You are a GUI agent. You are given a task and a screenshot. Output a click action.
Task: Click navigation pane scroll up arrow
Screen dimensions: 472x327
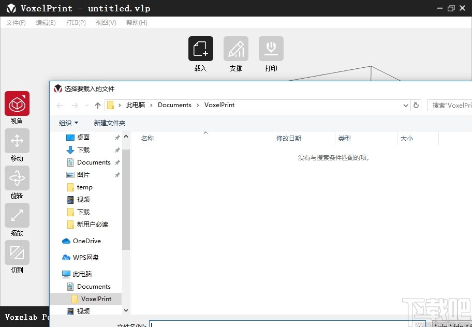point(126,136)
